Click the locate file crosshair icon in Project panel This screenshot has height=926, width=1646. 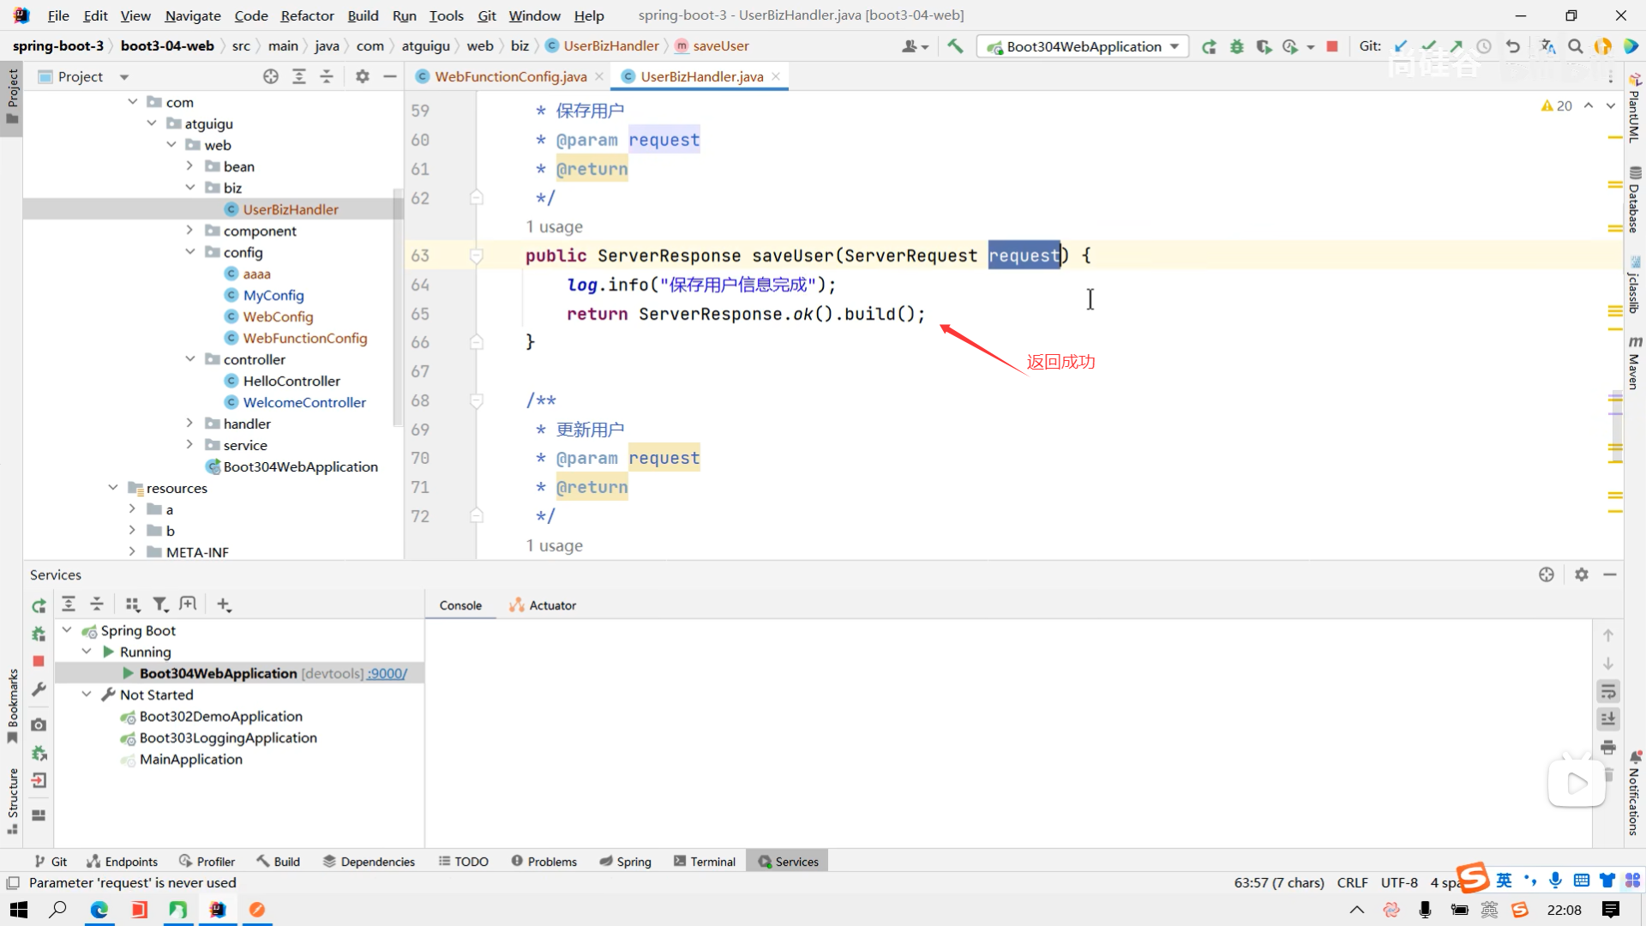[271, 76]
